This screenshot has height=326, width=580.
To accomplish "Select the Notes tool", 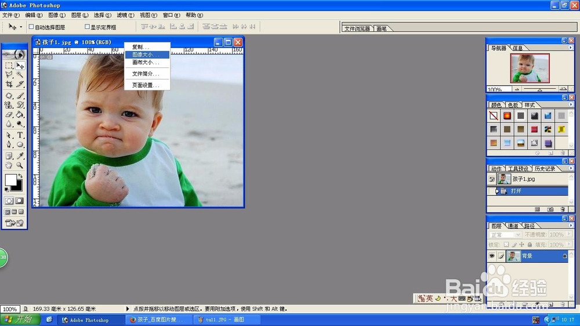I will (9, 156).
